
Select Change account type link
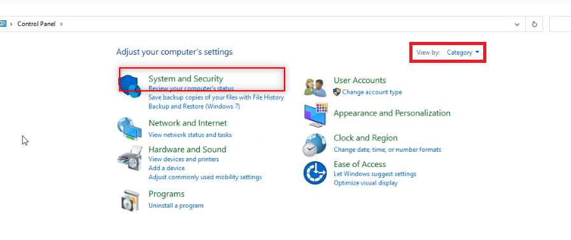372,92
